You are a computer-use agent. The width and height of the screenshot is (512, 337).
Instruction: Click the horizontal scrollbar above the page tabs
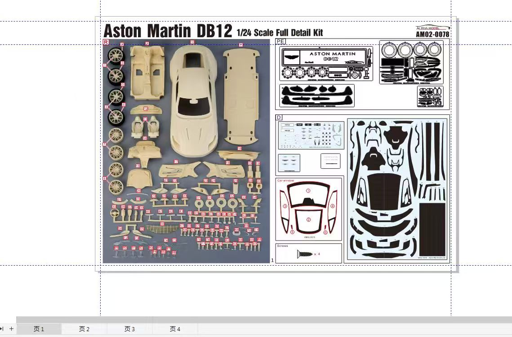coord(264,319)
